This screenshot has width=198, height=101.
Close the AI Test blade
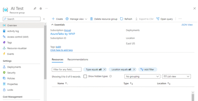(194, 8)
